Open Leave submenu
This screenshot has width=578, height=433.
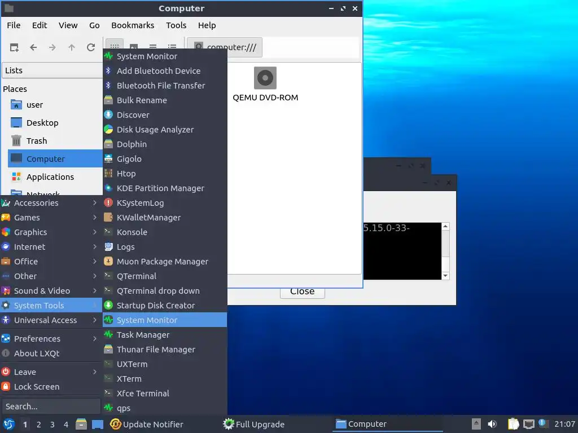(51, 372)
